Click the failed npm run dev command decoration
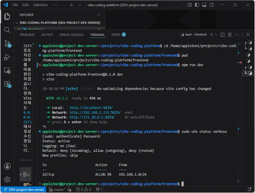Screen dimensions: 255x193 pyautogui.click(x=40, y=65)
